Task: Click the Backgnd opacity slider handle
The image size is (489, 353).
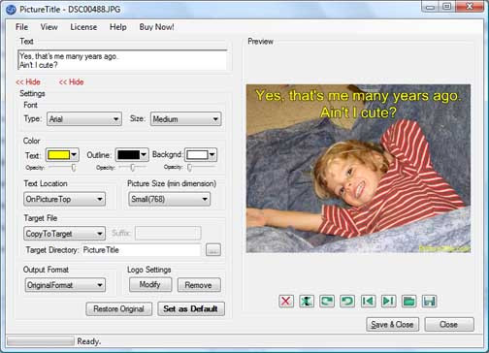Action: [x=190, y=168]
